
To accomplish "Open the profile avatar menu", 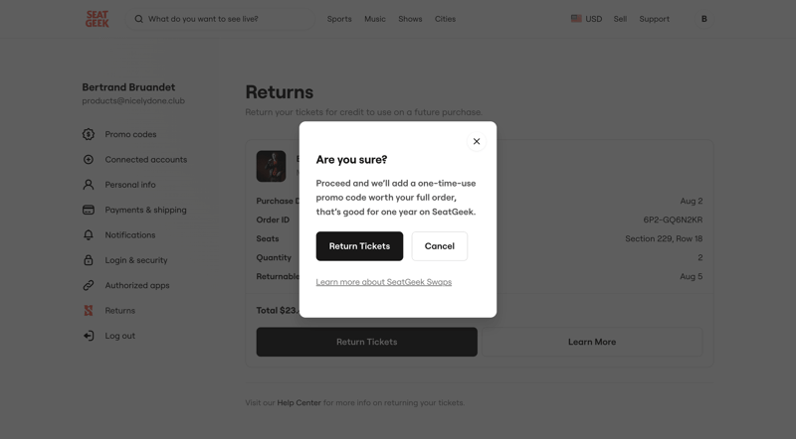I will click(704, 19).
